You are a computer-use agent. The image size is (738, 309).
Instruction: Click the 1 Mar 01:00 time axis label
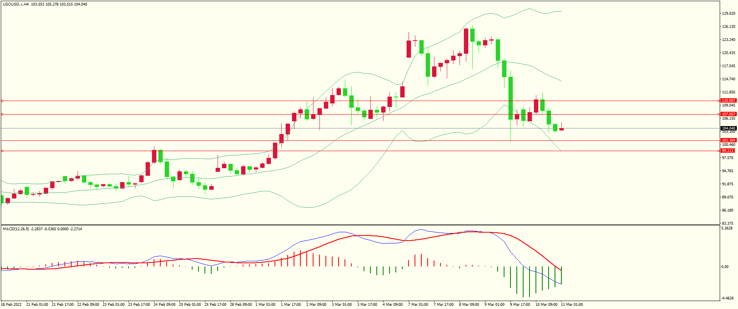265,305
